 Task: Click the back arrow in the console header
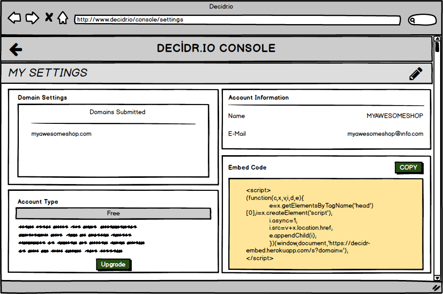tap(15, 48)
